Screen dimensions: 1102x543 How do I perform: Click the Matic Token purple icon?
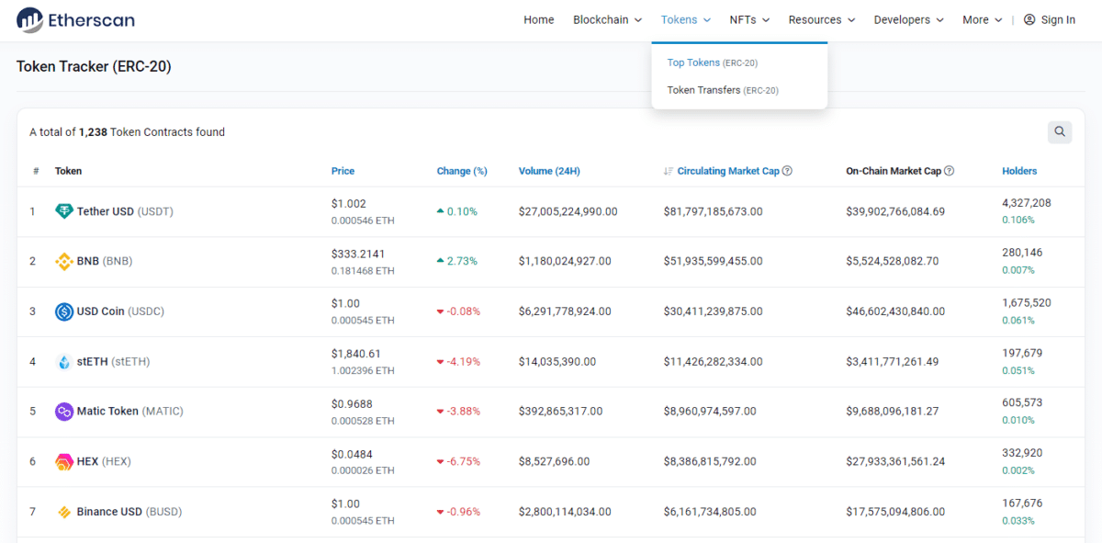pyautogui.click(x=63, y=411)
